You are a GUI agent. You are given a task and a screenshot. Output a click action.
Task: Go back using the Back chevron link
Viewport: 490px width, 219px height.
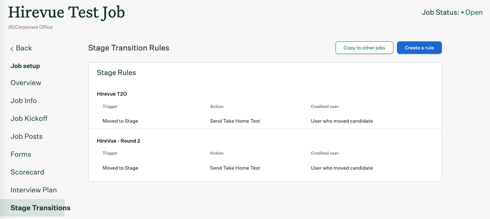(21, 48)
